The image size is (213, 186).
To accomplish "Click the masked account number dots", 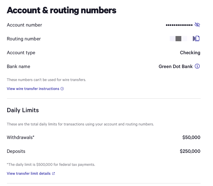I will pos(179,25).
